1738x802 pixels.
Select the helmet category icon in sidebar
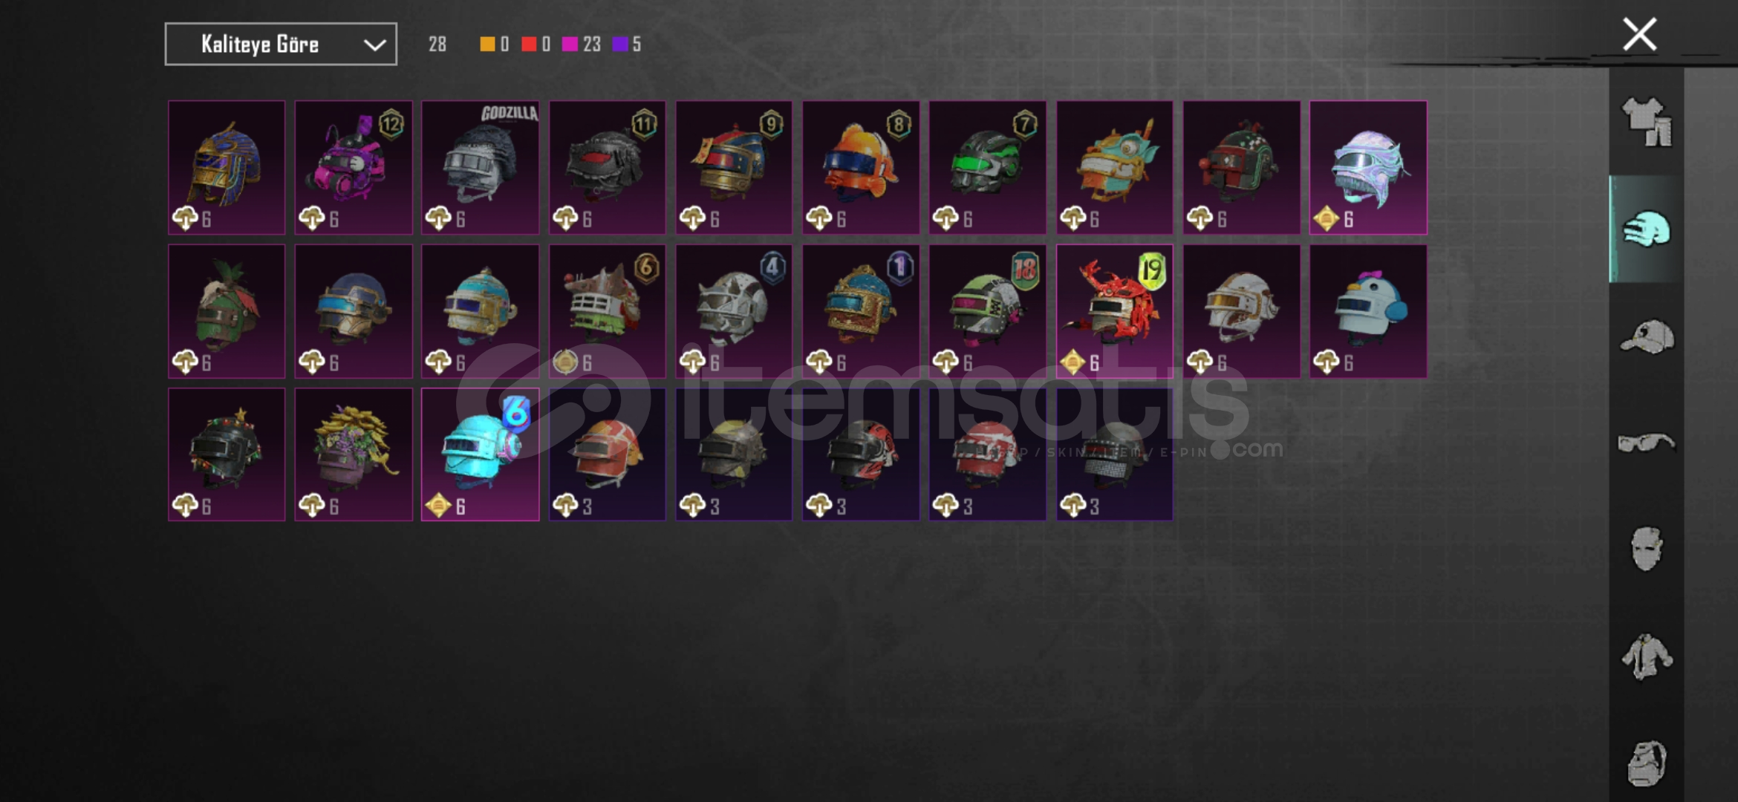click(x=1646, y=229)
